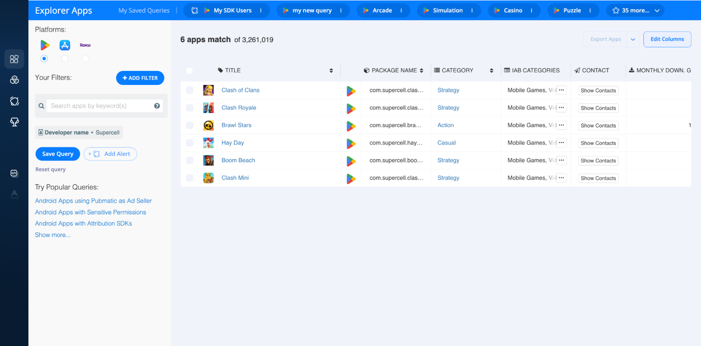Image resolution: width=701 pixels, height=346 pixels.
Task: Click the Add Alert button
Action: (x=110, y=154)
